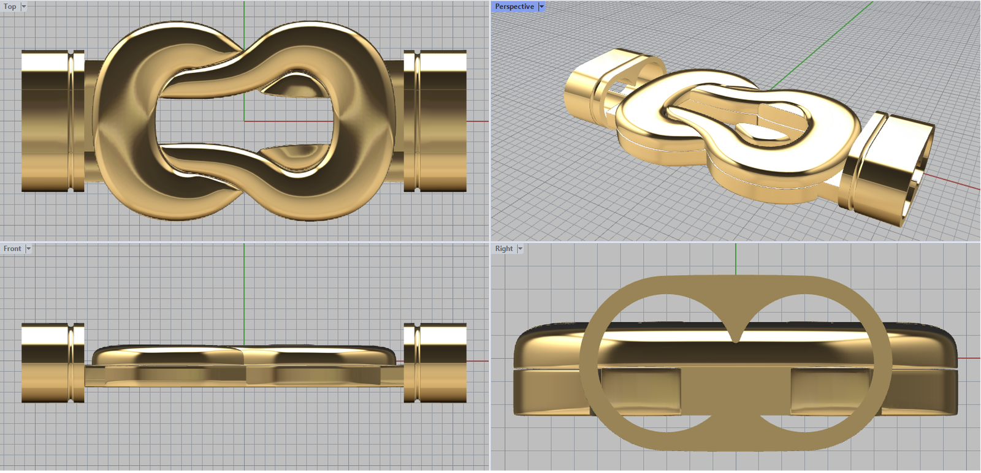Screen dimensions: 981x473
Task: Click the Top viewport title label
Action: [x=10, y=7]
